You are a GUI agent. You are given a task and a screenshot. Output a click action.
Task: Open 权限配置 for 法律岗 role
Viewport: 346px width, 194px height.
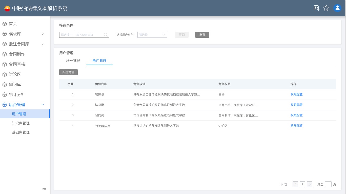click(x=297, y=105)
